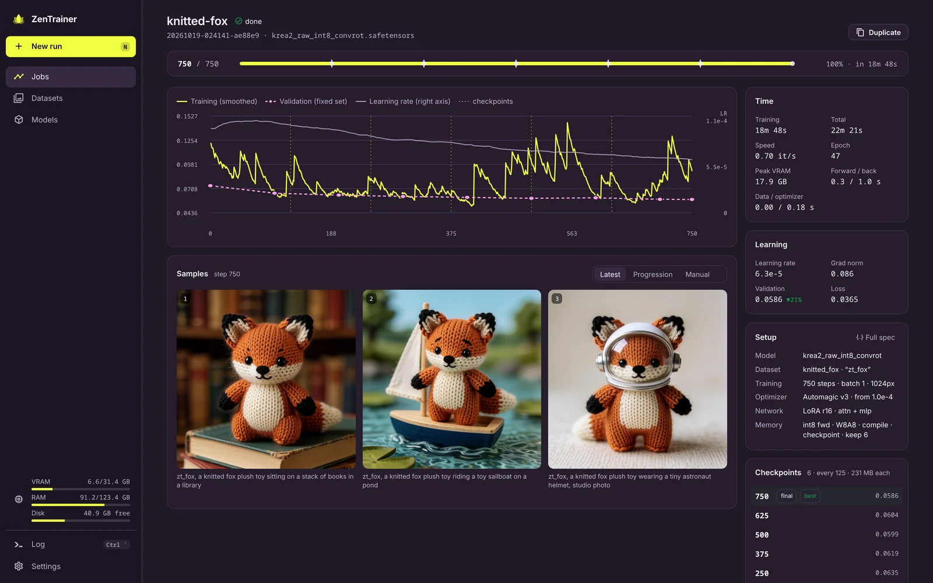Click the end handle of progress bar
The image size is (933, 583).
[x=792, y=64]
